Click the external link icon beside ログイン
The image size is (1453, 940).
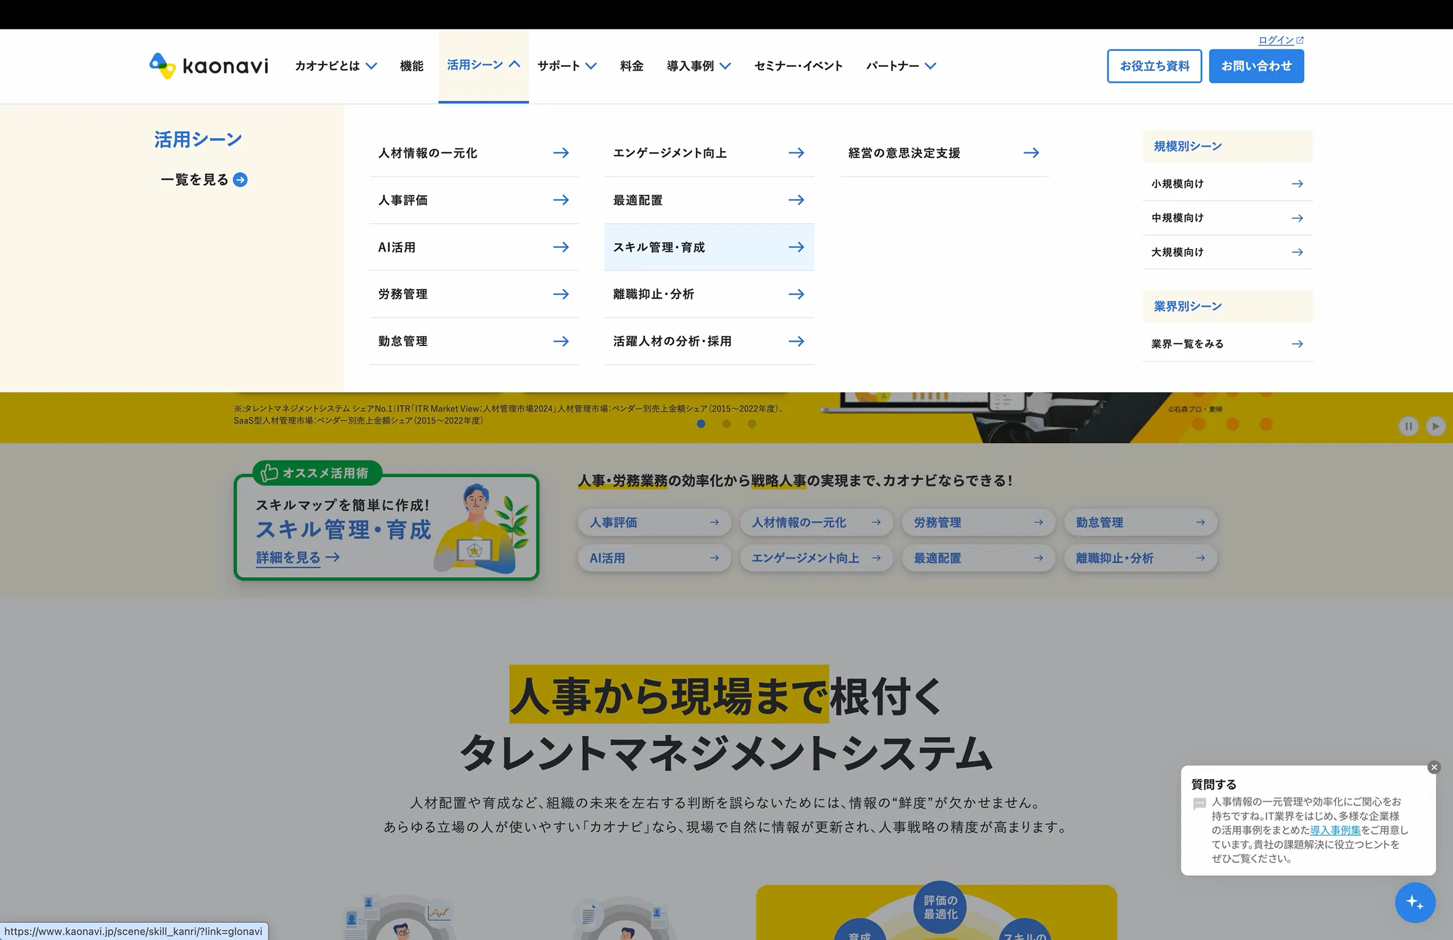tap(1300, 41)
